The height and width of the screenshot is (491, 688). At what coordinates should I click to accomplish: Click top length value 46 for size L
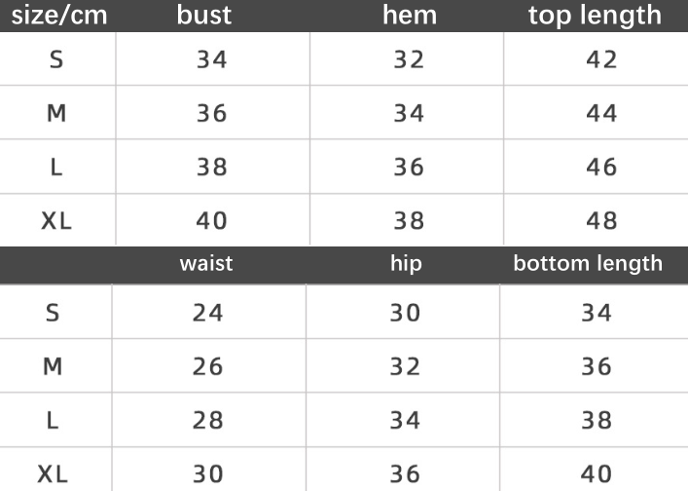click(x=602, y=167)
